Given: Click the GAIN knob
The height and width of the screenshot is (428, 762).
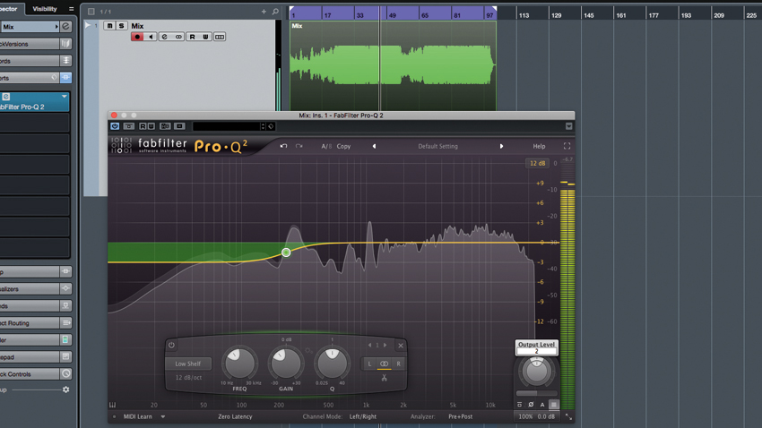Looking at the screenshot, I should (x=286, y=364).
